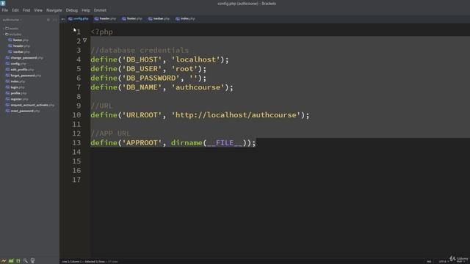
Task: Open login.php in the file tree
Action: pos(15,87)
